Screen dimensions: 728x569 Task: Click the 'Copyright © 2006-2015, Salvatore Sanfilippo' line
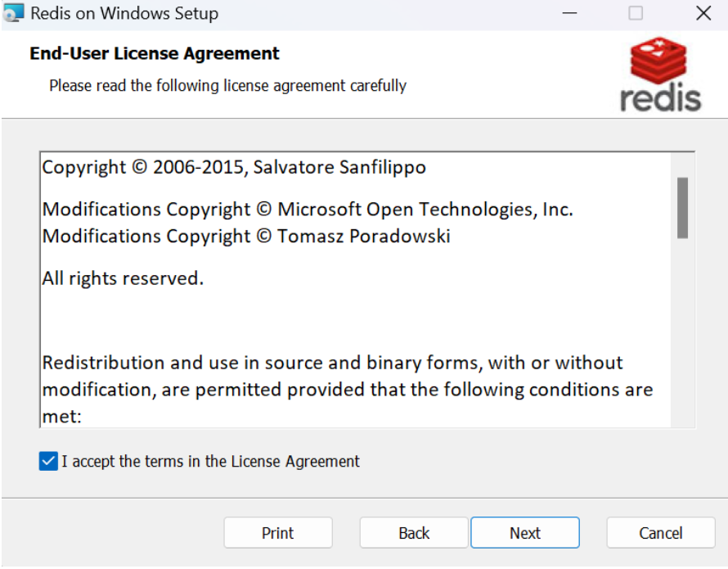[234, 167]
